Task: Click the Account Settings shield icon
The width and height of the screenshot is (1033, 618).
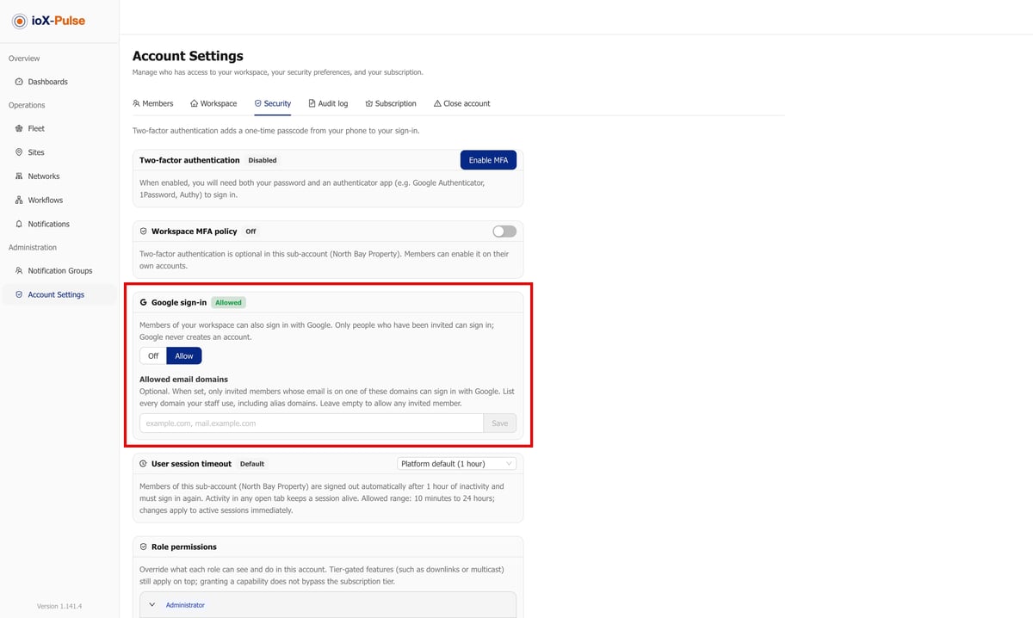Action: pyautogui.click(x=19, y=294)
